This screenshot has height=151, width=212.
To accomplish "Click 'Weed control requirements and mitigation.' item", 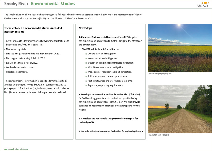I will click(x=110, y=72).
